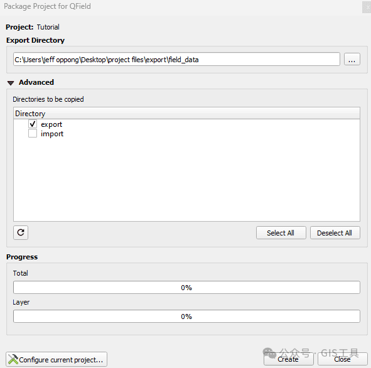
Task: Click the Close button at bottom
Action: tap(342, 359)
